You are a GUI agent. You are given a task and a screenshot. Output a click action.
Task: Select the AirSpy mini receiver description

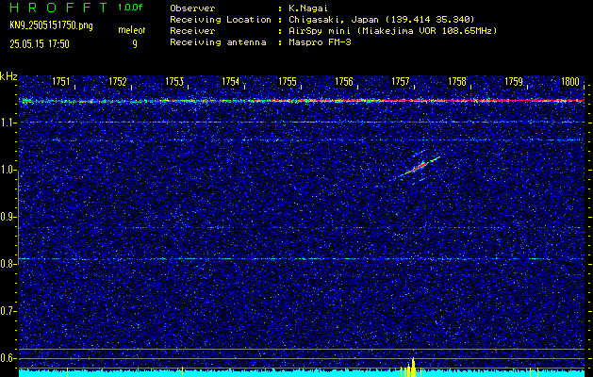392,30
